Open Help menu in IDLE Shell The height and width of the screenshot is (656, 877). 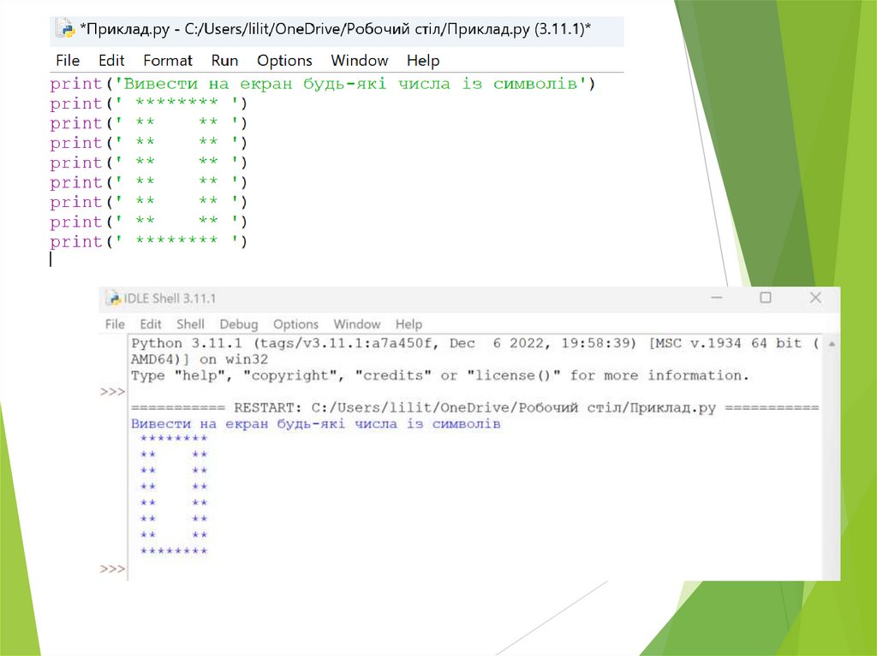point(409,324)
